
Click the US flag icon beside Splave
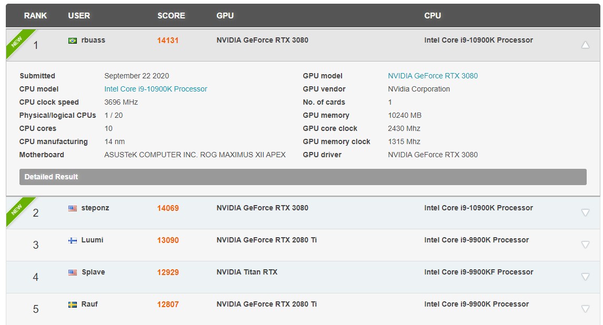(x=73, y=272)
